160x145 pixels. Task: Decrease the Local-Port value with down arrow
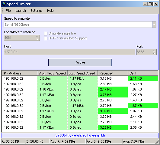pos(37,39)
